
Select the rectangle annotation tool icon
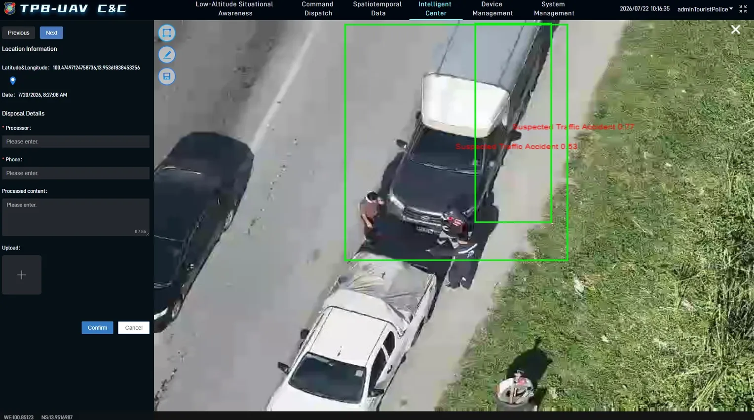coord(167,33)
